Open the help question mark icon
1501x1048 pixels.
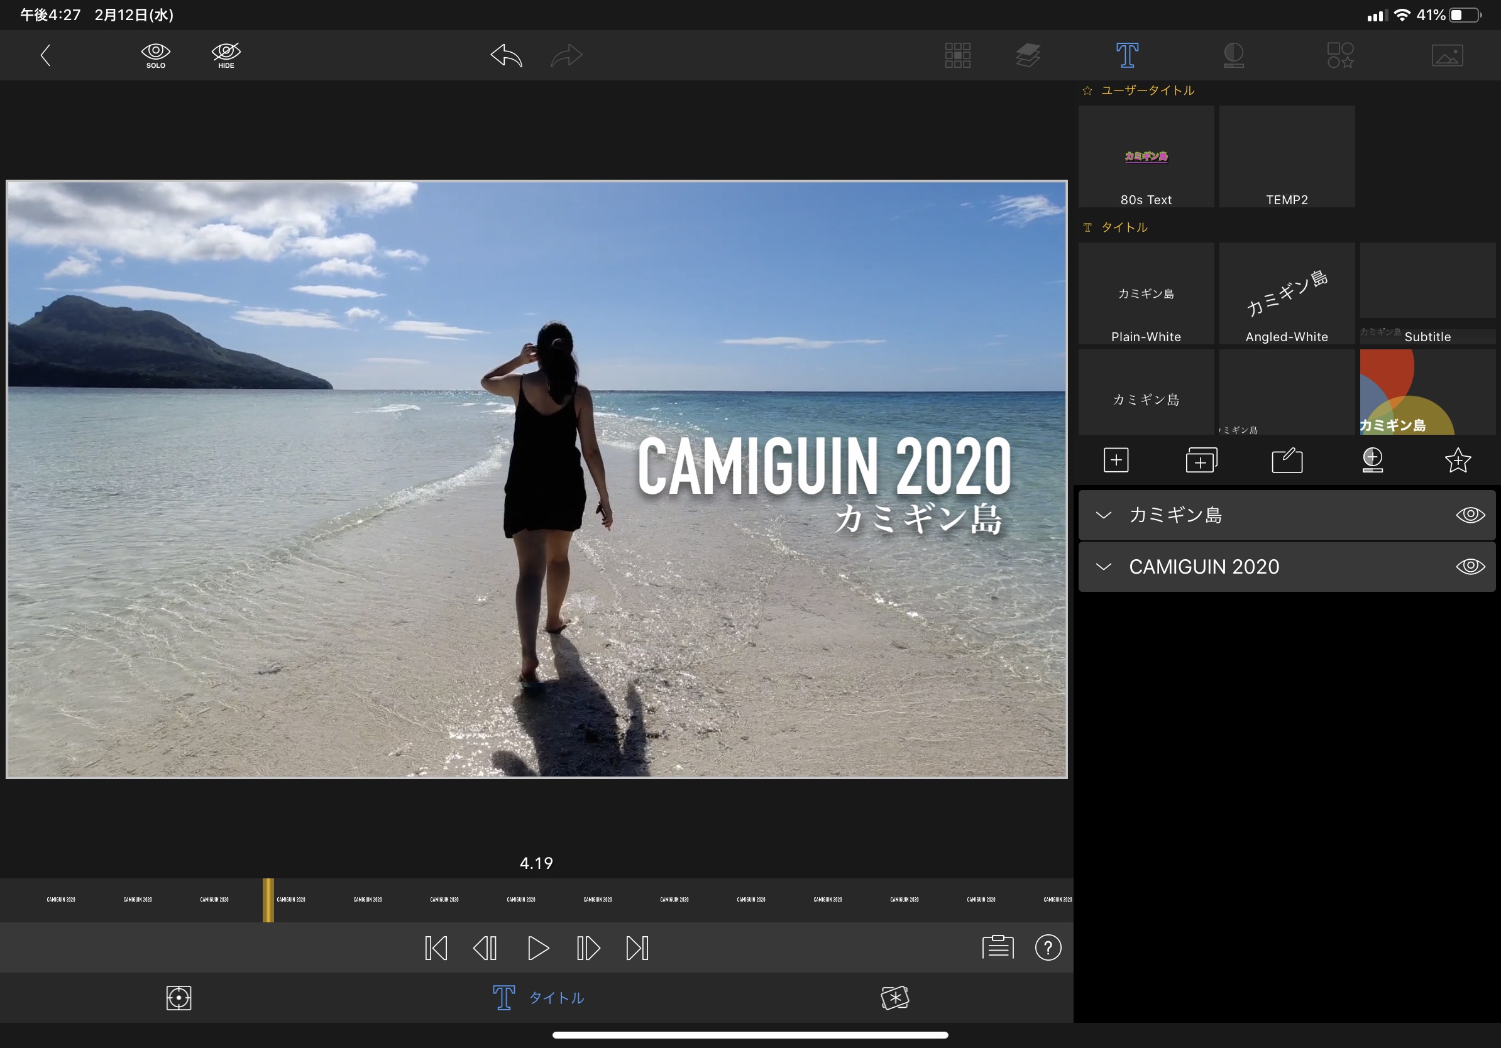1048,947
